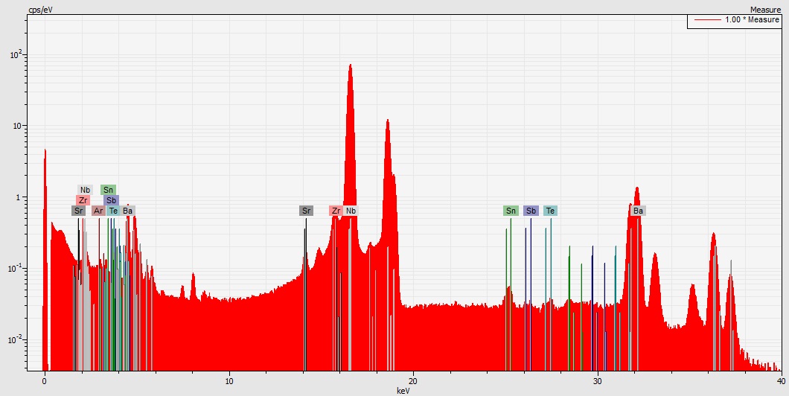Screen dimensions: 789x396
Task: Click the pink Zr label near 2 keV
Action: 83,200
